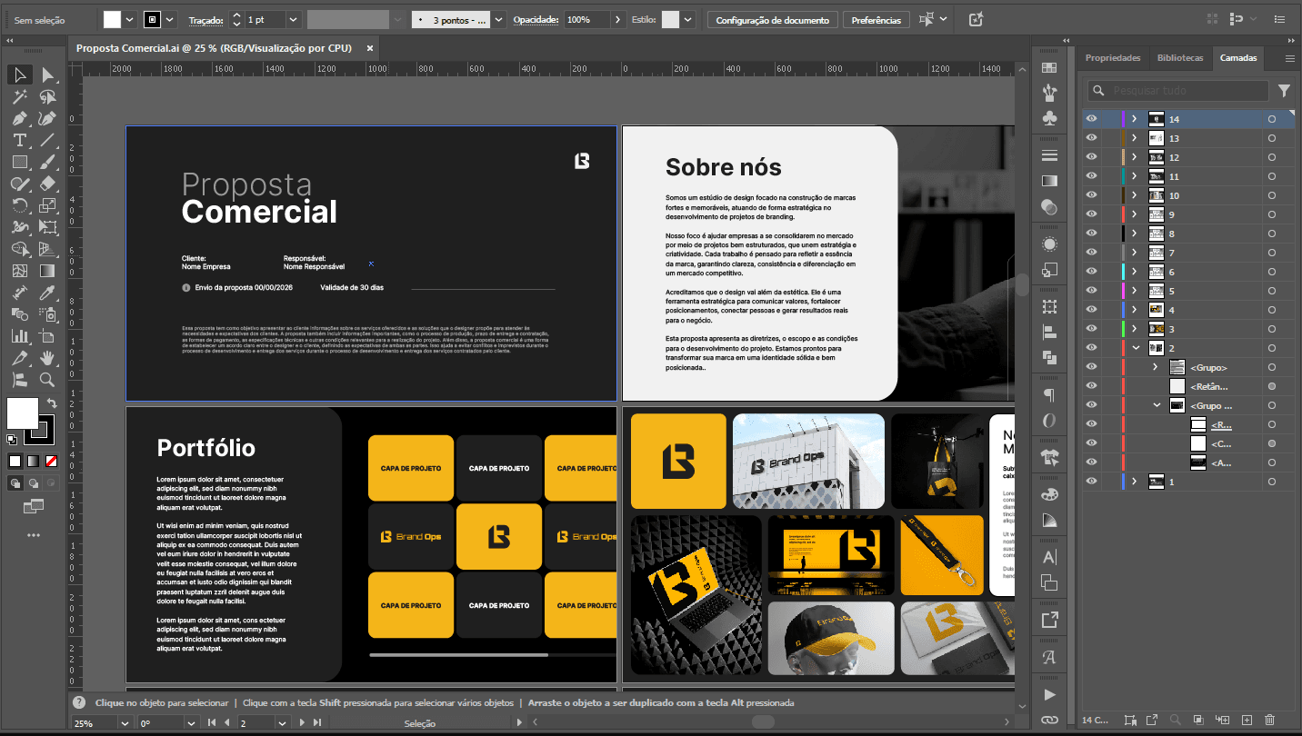Hide layer 14 using its eye icon
The image size is (1302, 736).
(1091, 119)
